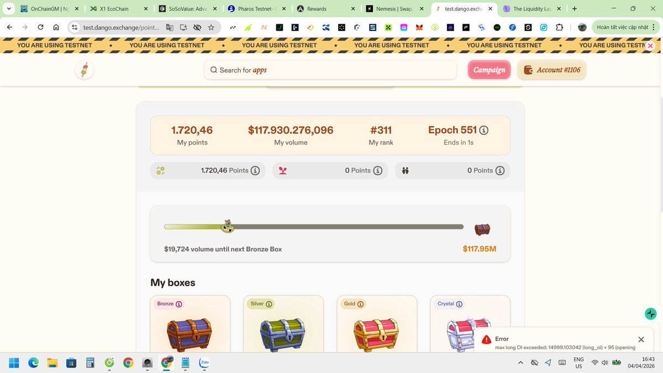663x373 pixels.
Task: Click the Epoch 551 info icon
Action: click(x=483, y=130)
